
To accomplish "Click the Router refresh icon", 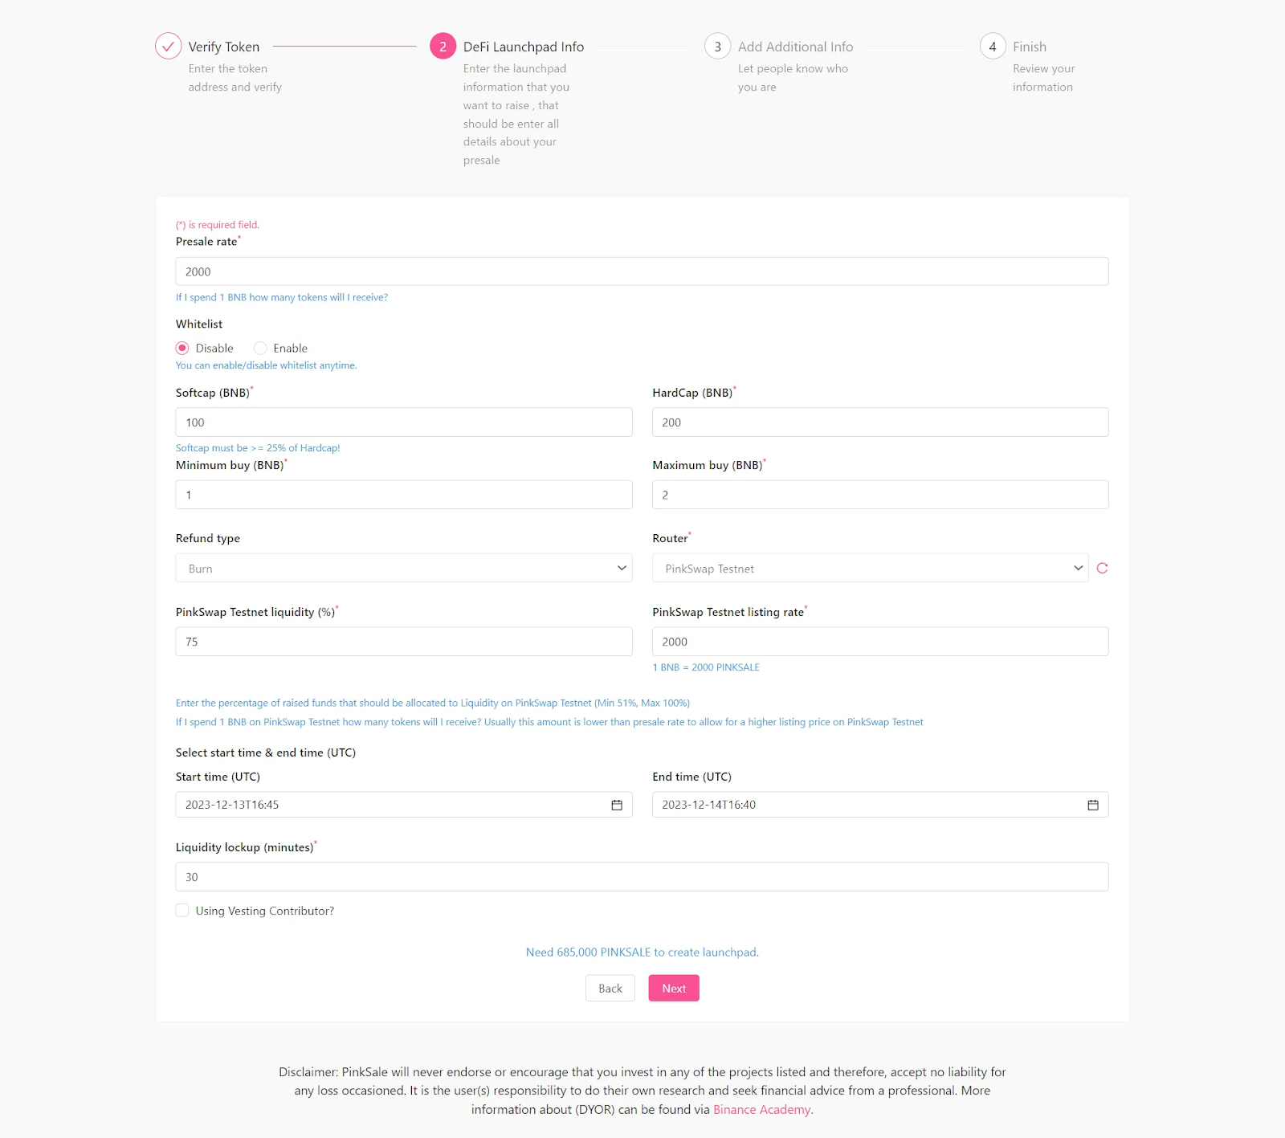I will click(x=1102, y=568).
